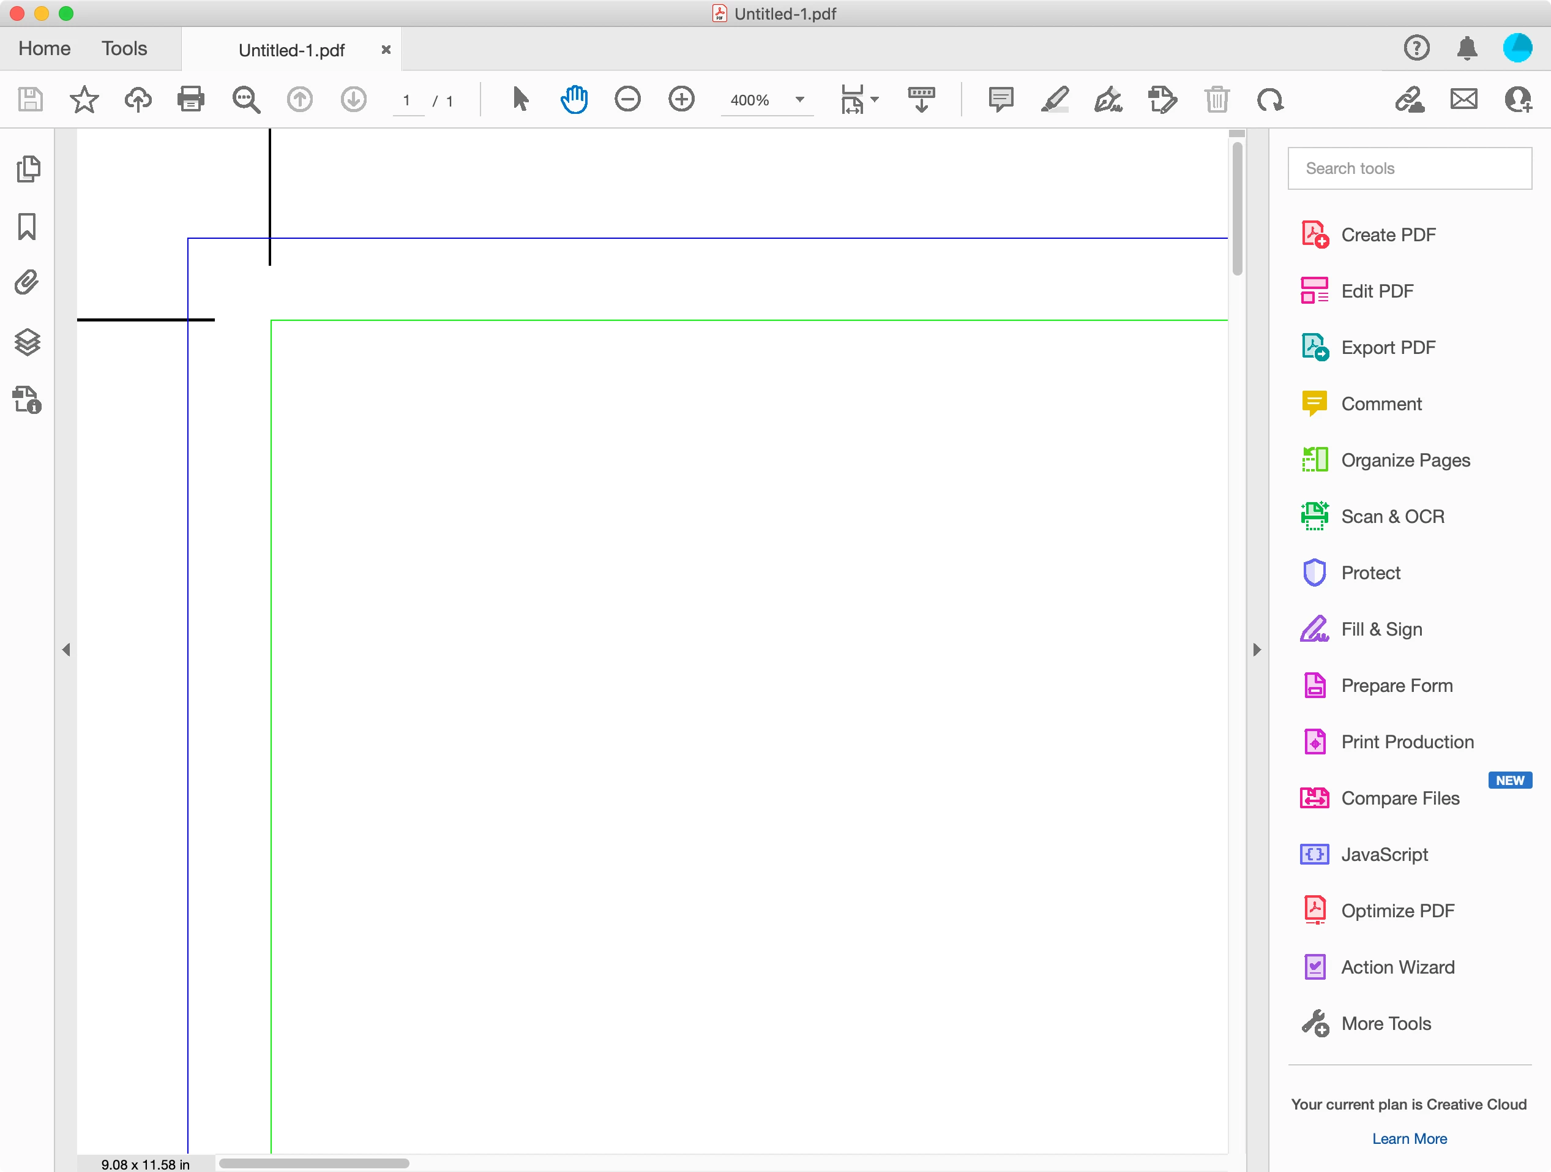The height and width of the screenshot is (1172, 1551).
Task: Open the Print Production tool
Action: [1407, 742]
